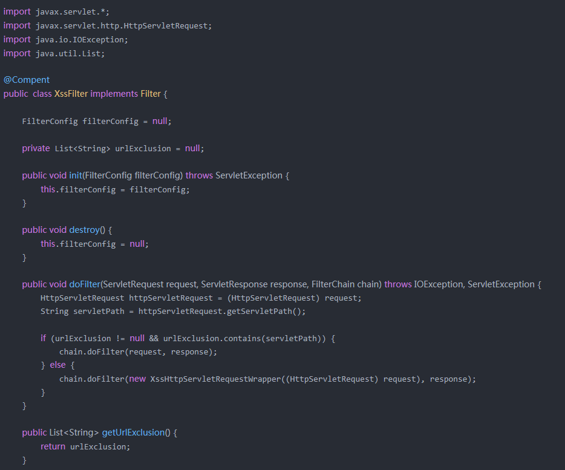Click 'getUrlExclusion' method name

tap(133, 432)
